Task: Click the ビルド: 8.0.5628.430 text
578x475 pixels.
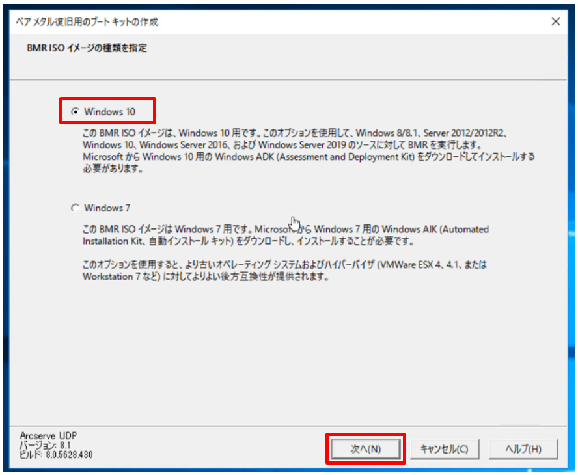Action: pos(56,455)
